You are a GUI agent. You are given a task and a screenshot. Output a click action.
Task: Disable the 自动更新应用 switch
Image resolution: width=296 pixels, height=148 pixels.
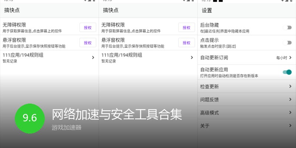[x=287, y=72]
